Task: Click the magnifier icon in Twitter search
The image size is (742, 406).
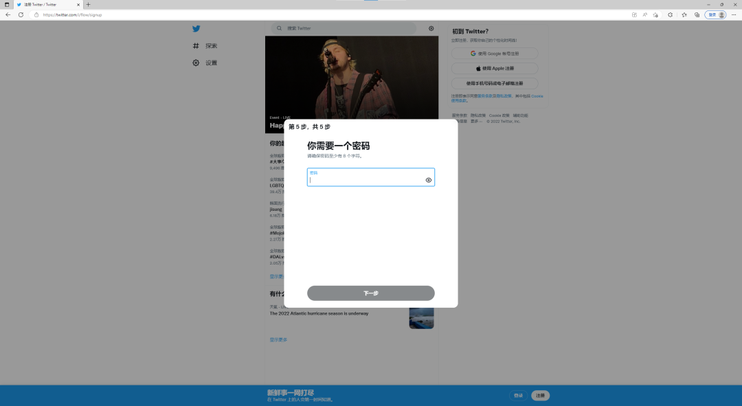Action: pyautogui.click(x=279, y=28)
